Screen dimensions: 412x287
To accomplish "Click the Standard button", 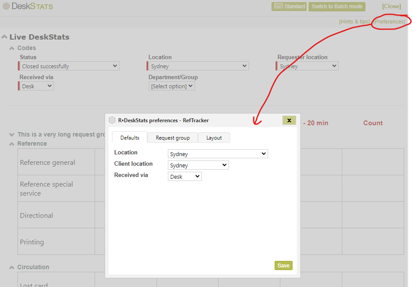I will tap(289, 6).
